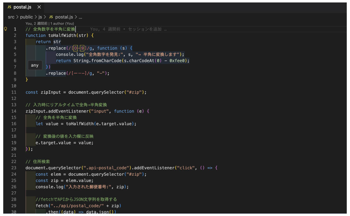The height and width of the screenshot is (216, 350).
Task: Open the 'js' folder breadcrumb
Action: coord(40,16)
